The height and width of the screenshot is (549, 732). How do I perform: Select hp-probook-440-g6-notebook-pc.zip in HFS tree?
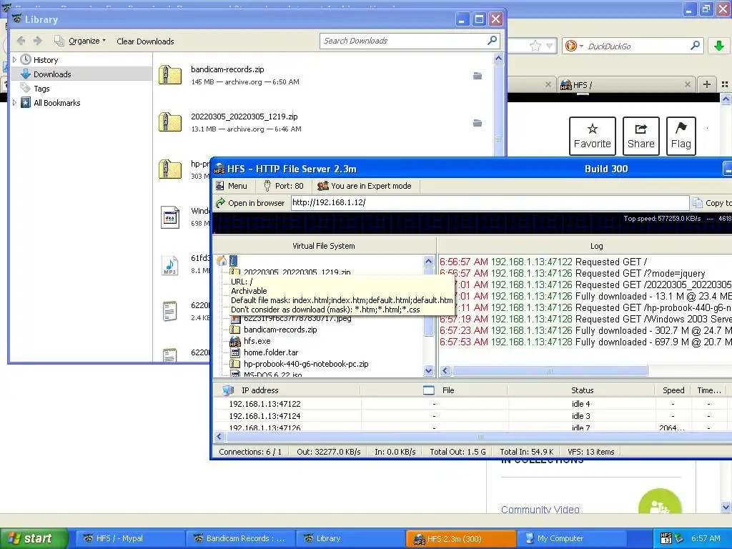306,364
